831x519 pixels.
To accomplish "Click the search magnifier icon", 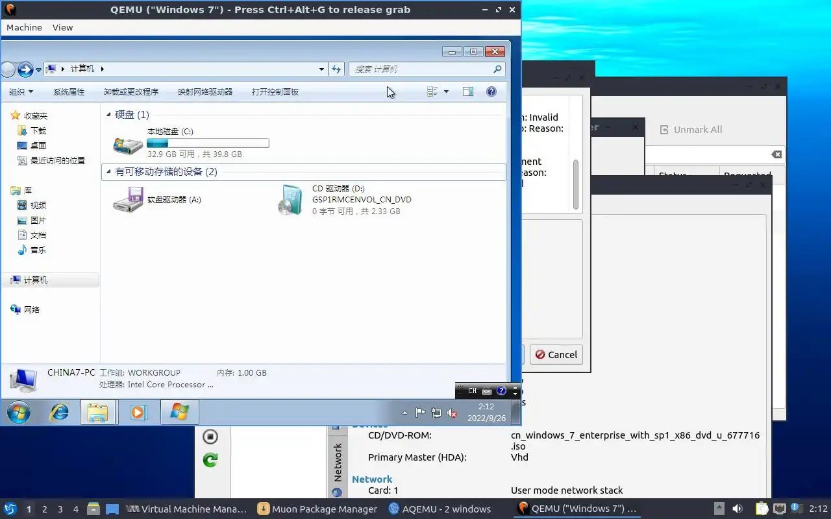I will [x=498, y=69].
